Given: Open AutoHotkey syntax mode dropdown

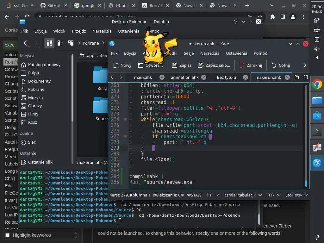Looking at the screenshot, I should point(297,195).
